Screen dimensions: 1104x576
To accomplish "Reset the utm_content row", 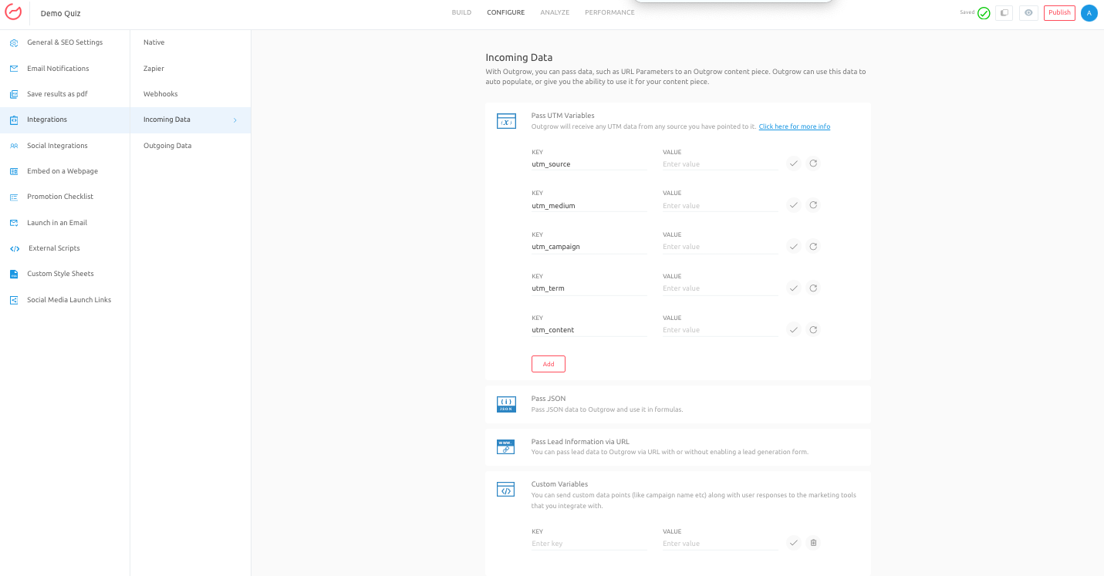I will tap(813, 330).
